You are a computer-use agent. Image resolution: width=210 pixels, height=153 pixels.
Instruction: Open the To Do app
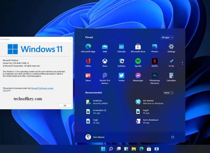click(171, 63)
